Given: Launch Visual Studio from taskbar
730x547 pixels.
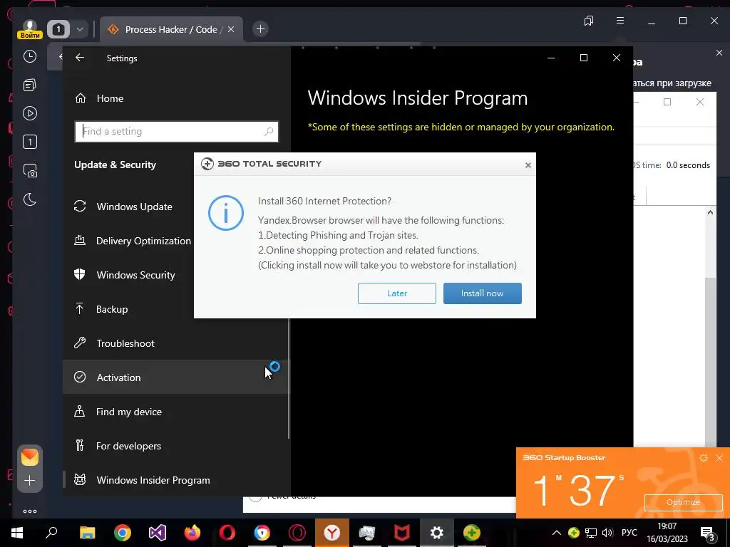Looking at the screenshot, I should point(158,533).
